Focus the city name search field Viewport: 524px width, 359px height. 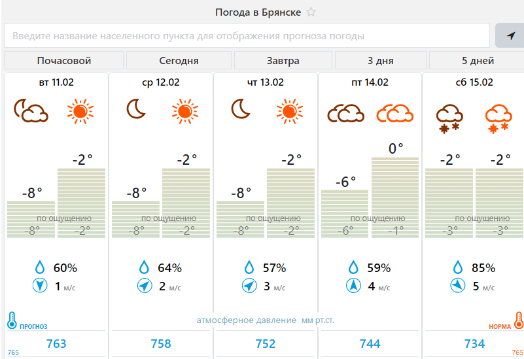247,36
